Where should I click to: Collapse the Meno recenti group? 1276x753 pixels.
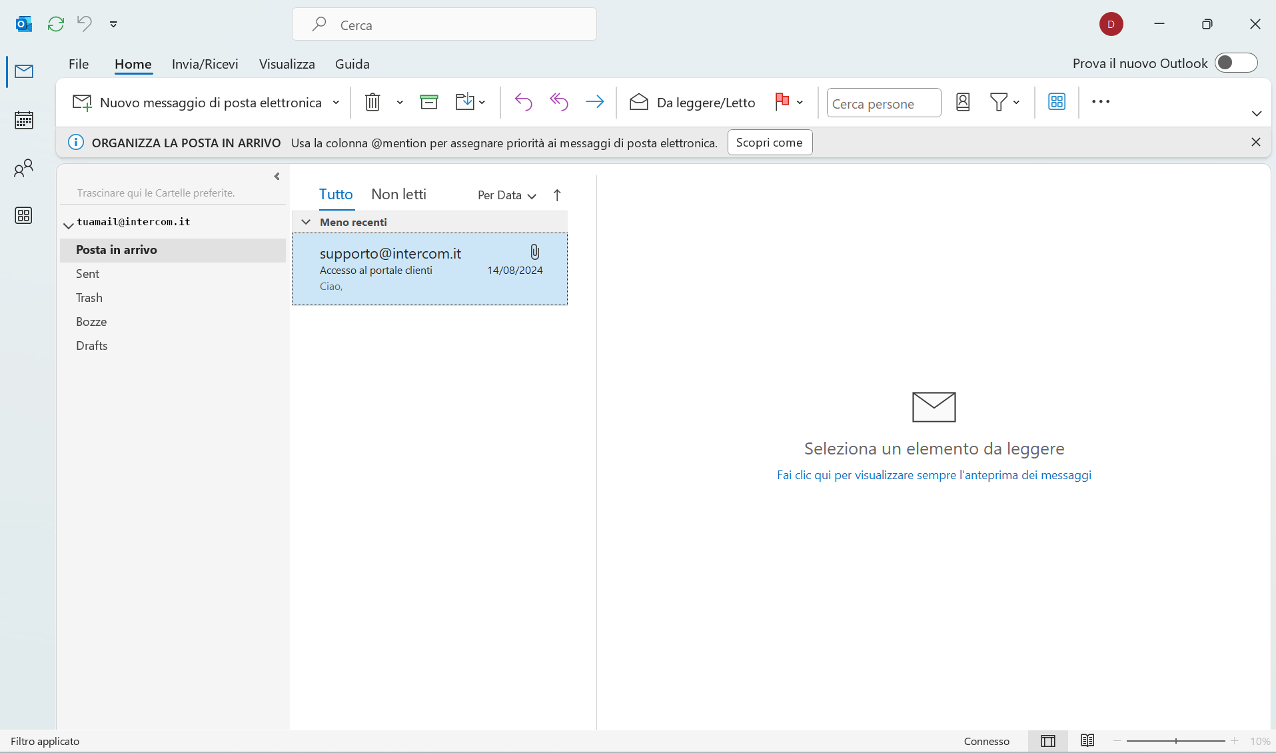pos(306,222)
